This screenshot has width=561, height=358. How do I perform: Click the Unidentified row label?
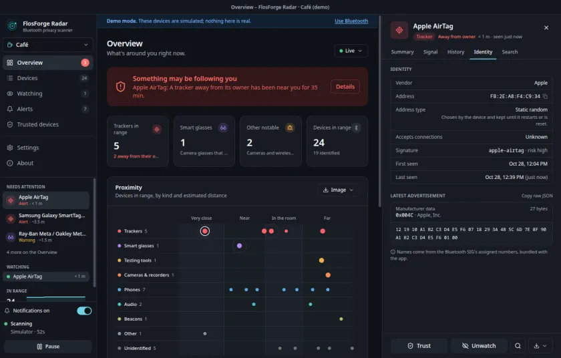pos(137,349)
